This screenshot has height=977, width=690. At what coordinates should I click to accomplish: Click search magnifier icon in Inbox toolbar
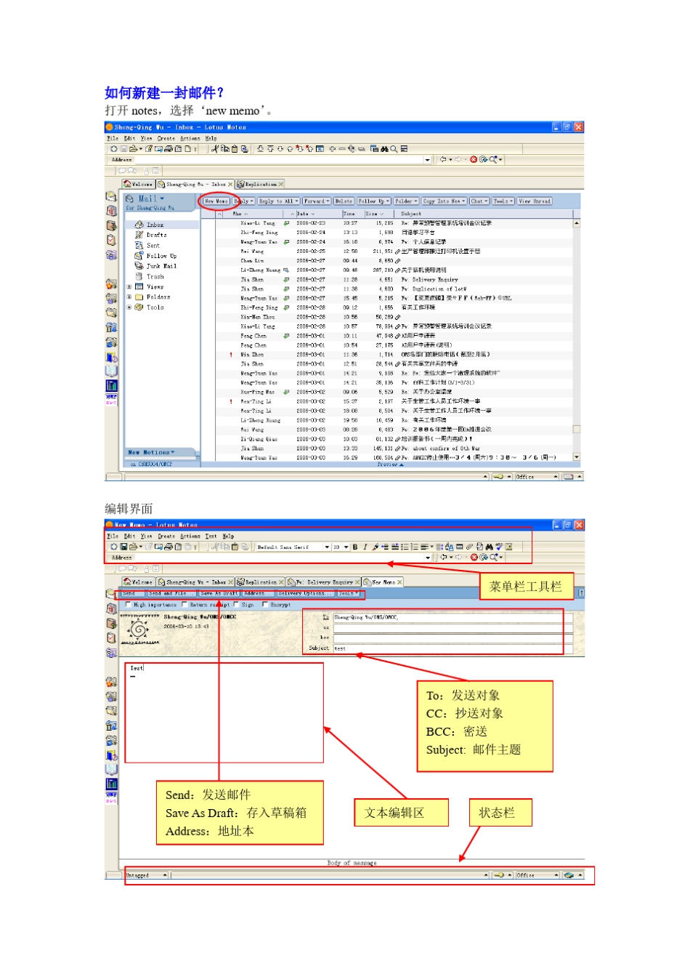tap(394, 149)
